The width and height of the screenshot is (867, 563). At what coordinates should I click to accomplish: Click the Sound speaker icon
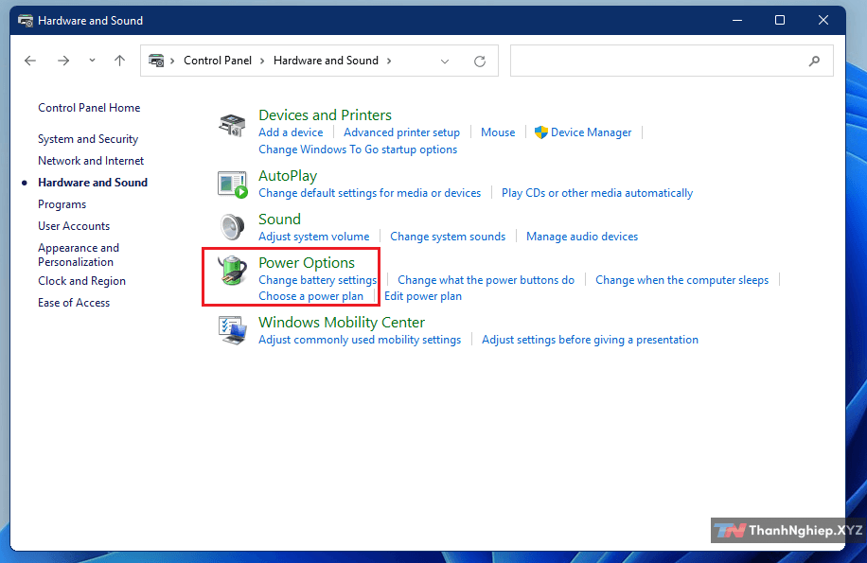(x=232, y=226)
